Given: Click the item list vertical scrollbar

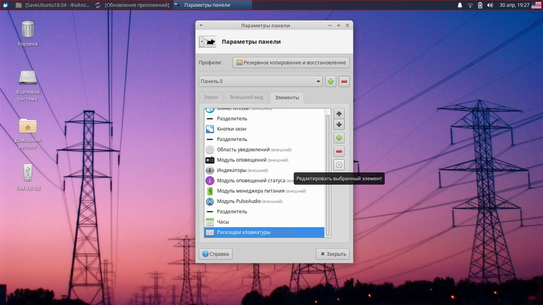Looking at the screenshot, I should tap(328, 175).
